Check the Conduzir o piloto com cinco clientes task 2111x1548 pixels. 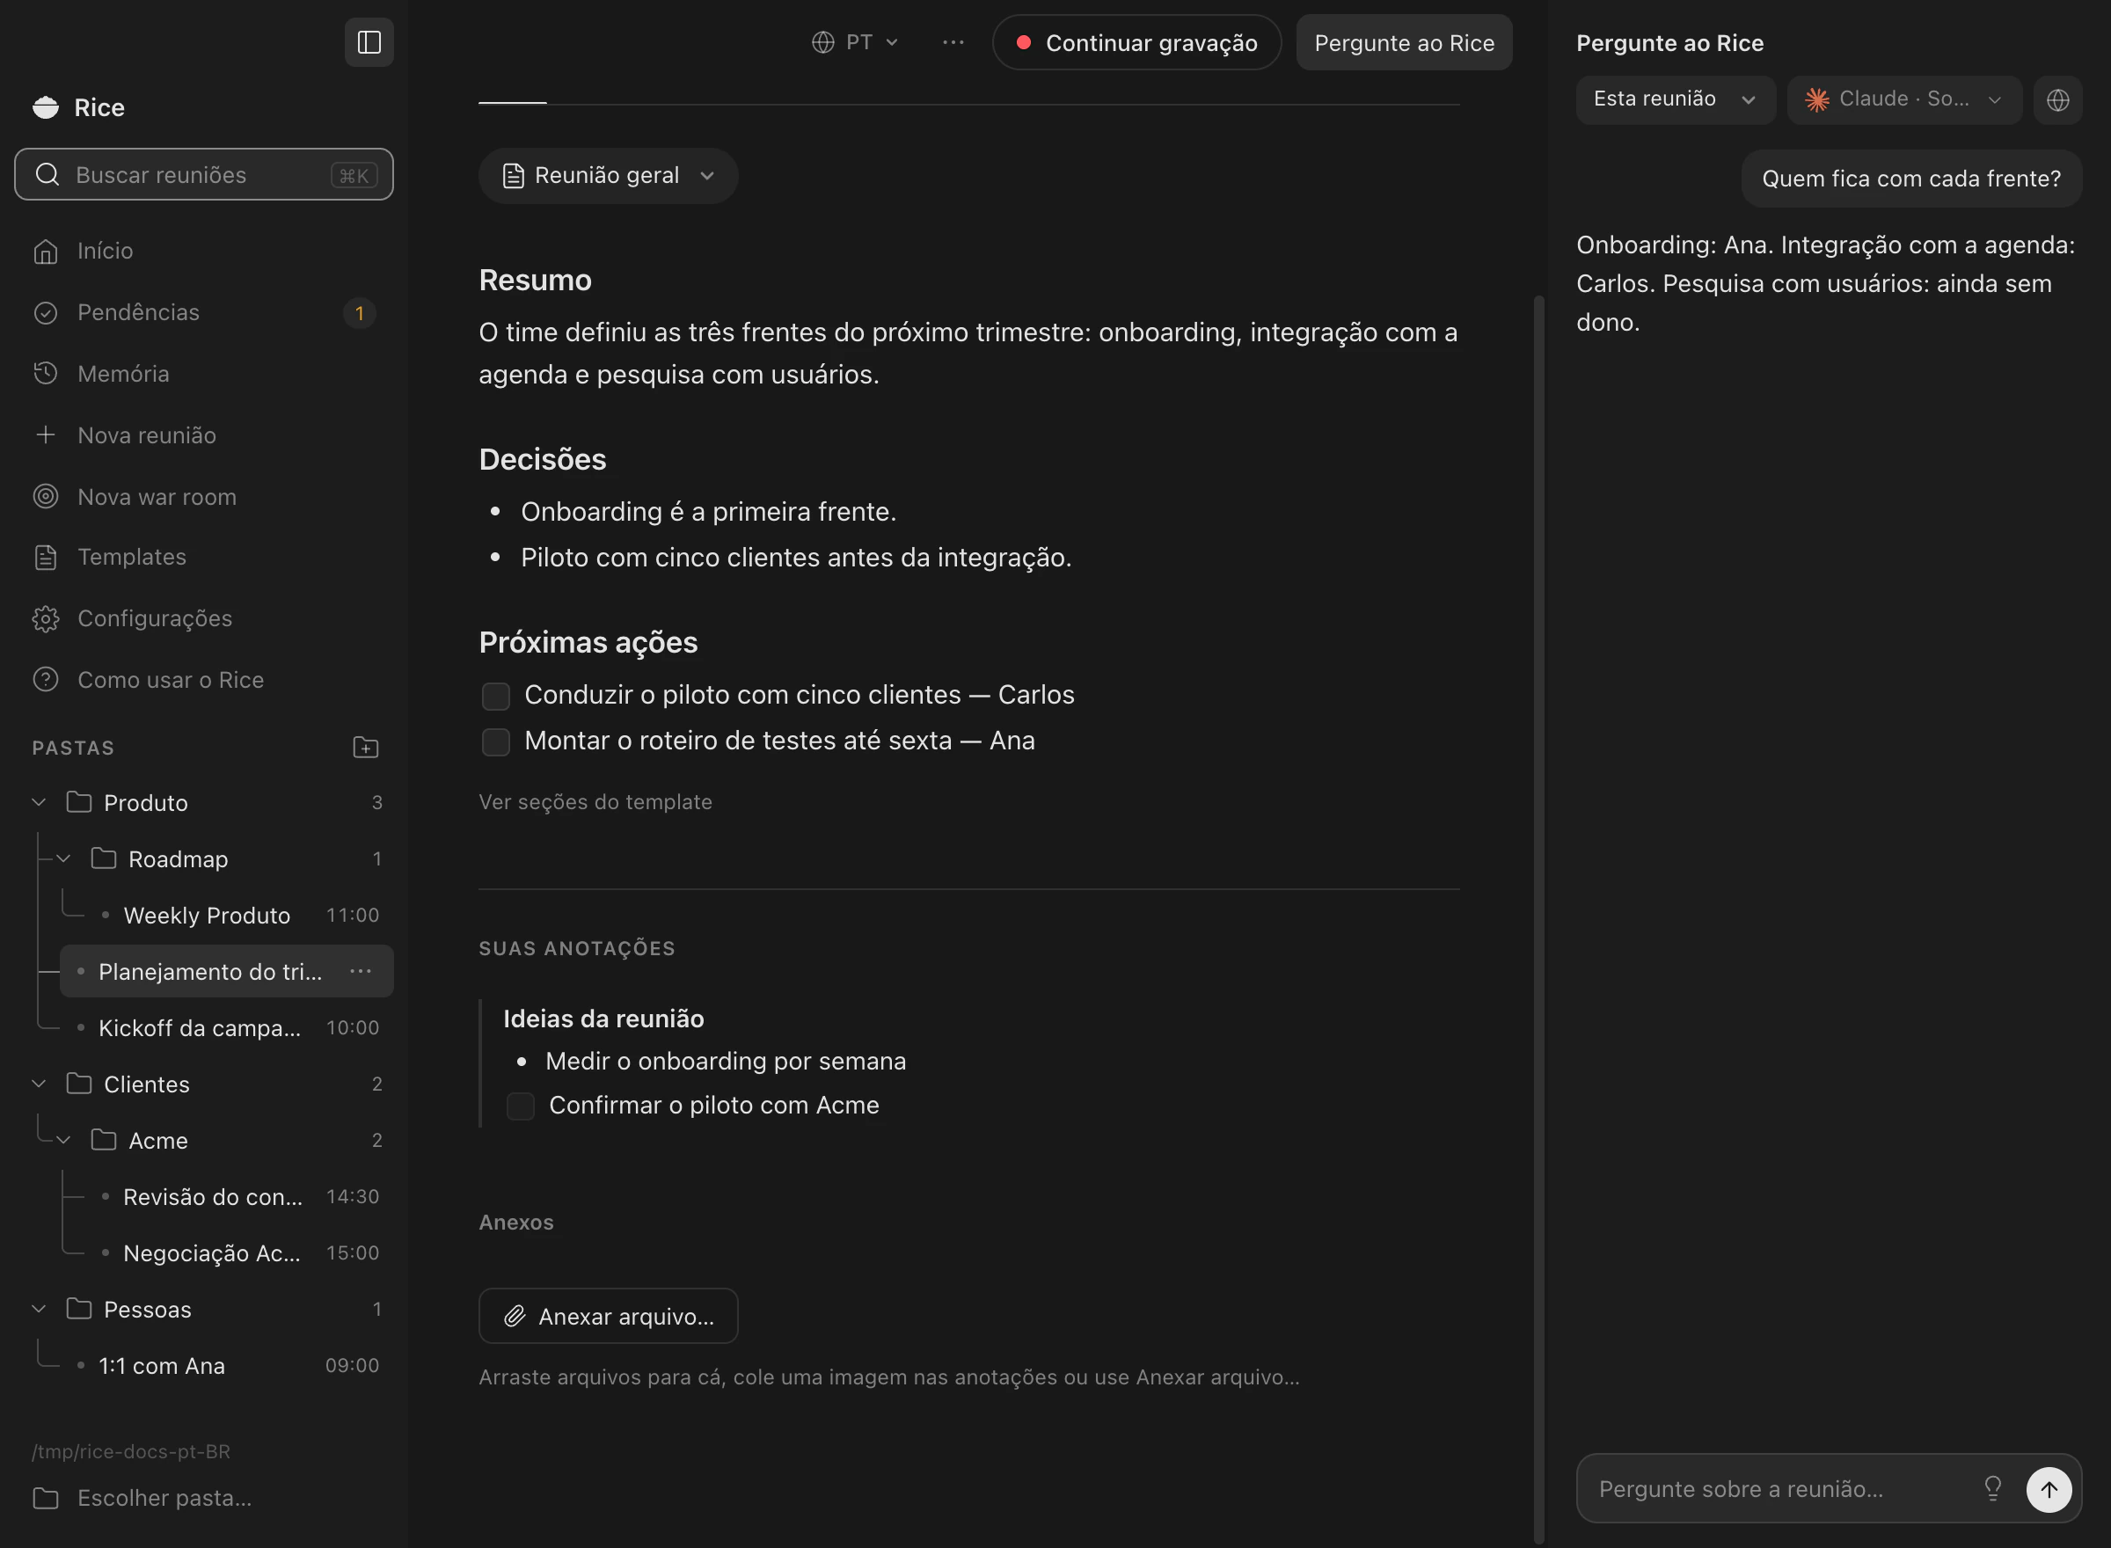(x=496, y=696)
